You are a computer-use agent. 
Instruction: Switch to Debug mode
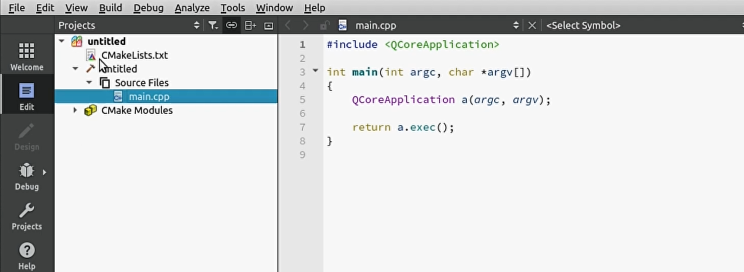pyautogui.click(x=27, y=176)
